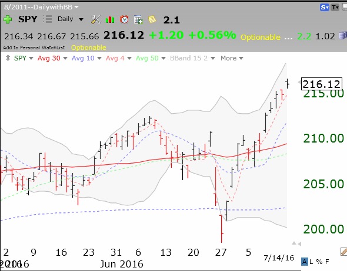The image size is (347, 271).
Task: Click the date axis label 23
Action: click(x=89, y=252)
